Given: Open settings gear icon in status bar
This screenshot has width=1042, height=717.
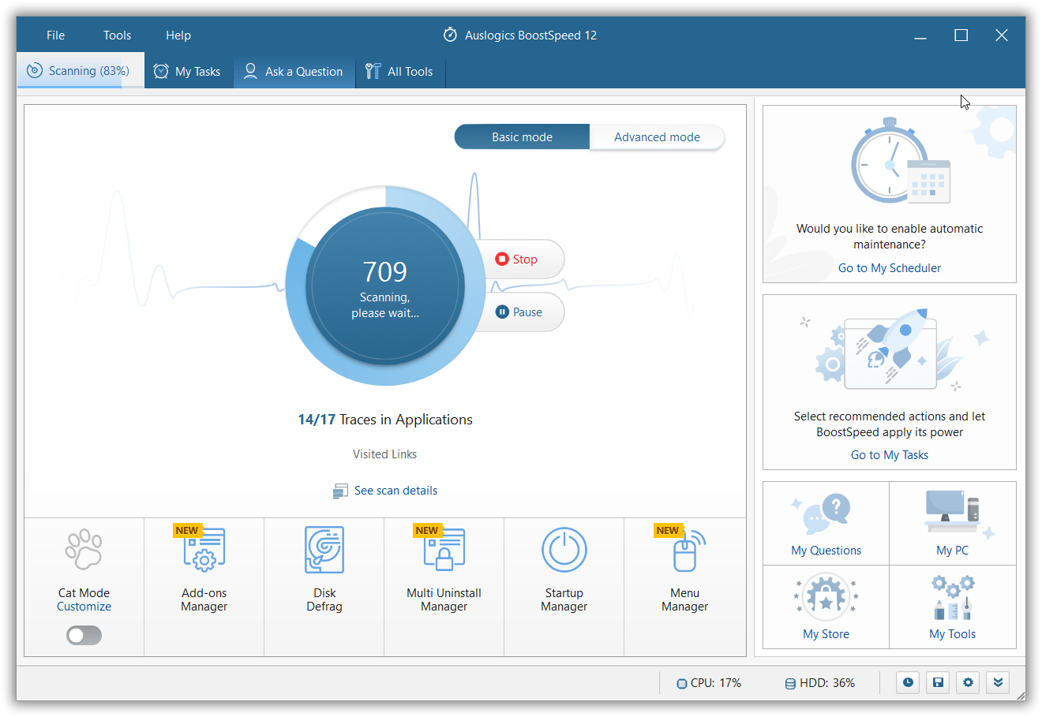Looking at the screenshot, I should click(968, 682).
